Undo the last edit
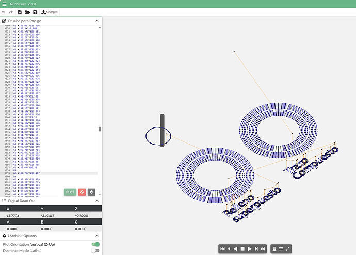Image resolution: width=356 pixels, height=255 pixels. [4, 12]
